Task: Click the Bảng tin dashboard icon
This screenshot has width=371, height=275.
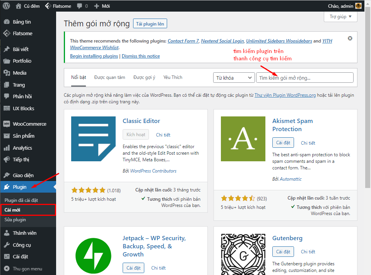Action: point(7,22)
